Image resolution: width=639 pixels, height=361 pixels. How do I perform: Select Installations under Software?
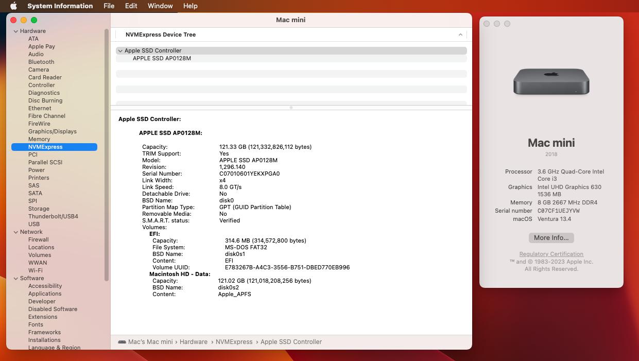click(44, 340)
